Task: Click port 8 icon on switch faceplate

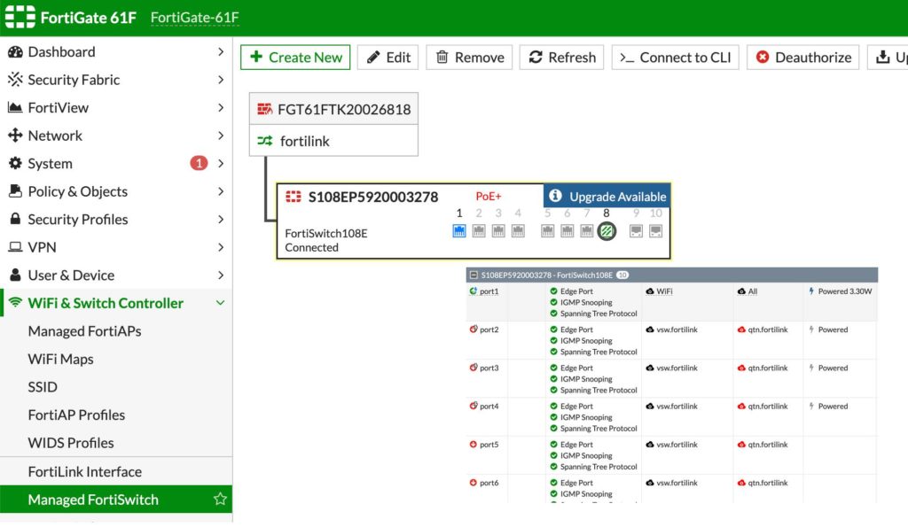Action: (607, 231)
